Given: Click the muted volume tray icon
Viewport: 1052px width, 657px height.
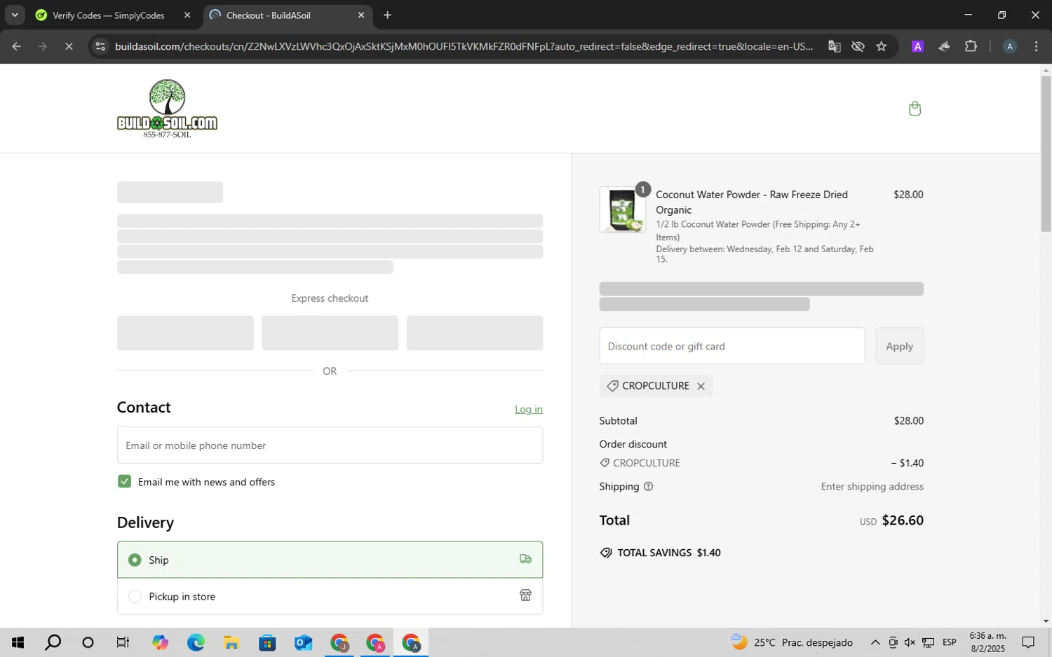Looking at the screenshot, I should tap(910, 642).
